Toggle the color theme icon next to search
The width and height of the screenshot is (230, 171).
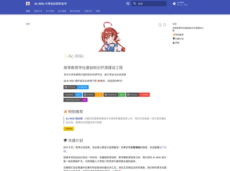click(x=128, y=4)
